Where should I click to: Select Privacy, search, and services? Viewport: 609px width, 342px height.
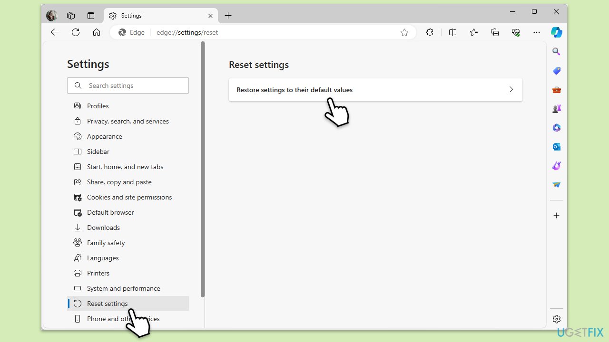[128, 121]
